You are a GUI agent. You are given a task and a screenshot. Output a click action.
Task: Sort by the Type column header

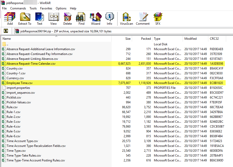[167, 39]
